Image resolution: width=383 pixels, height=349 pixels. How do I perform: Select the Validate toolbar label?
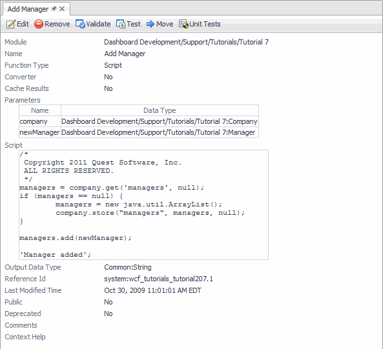(98, 24)
